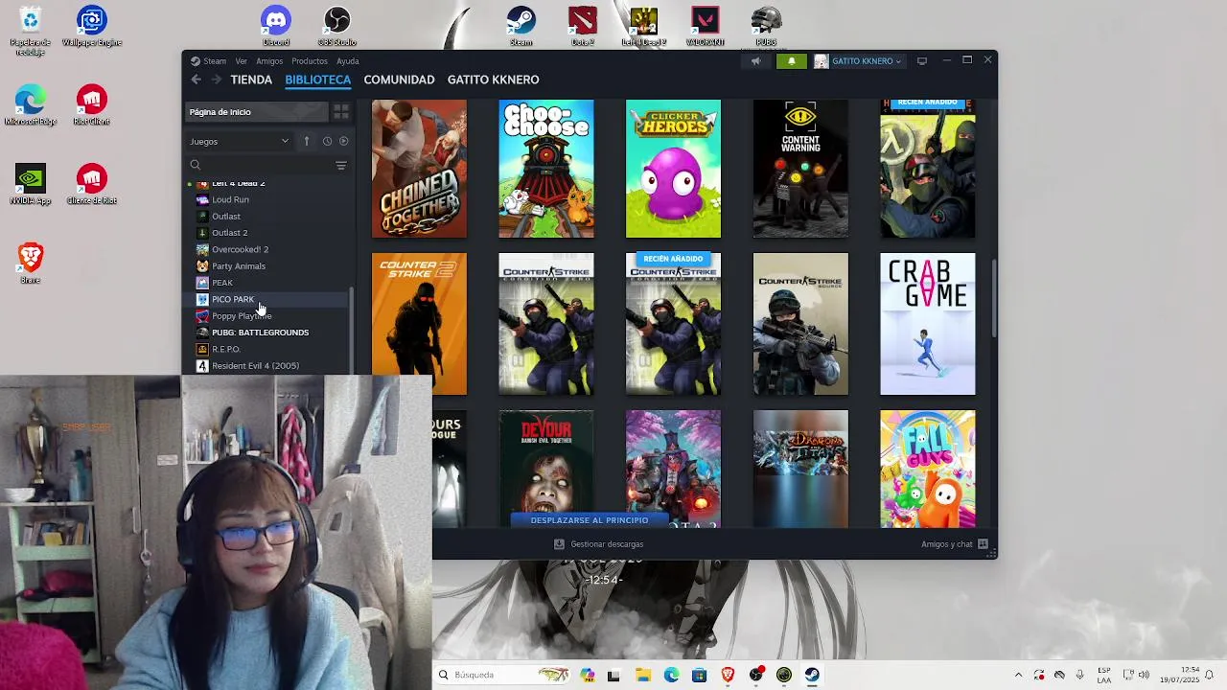Toggle Big Picture mode monitor icon
1227x690 pixels.
(922, 61)
